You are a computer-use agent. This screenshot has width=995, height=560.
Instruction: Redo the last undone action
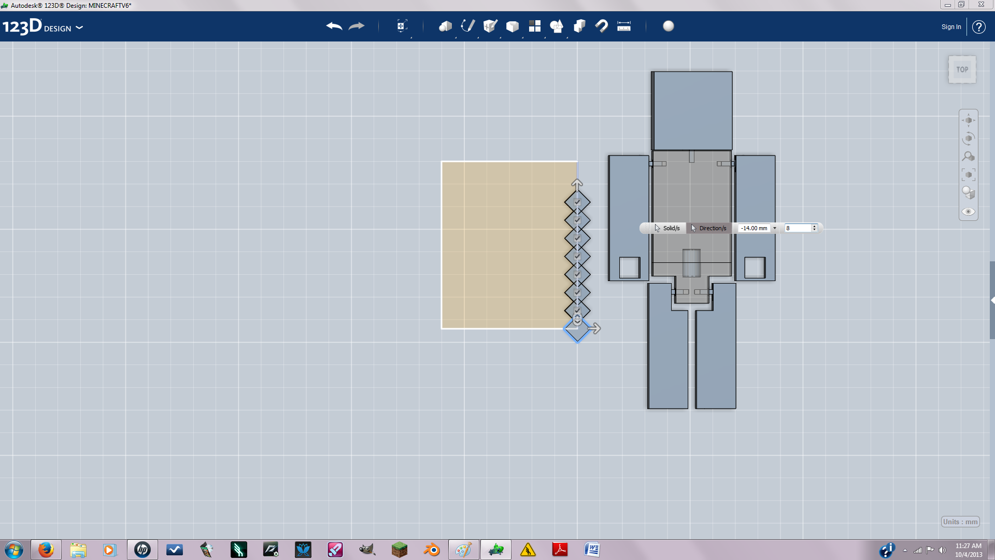(x=357, y=26)
